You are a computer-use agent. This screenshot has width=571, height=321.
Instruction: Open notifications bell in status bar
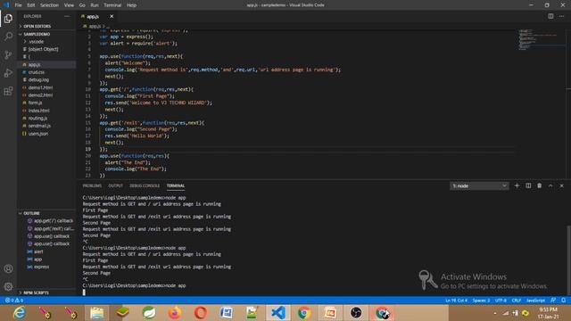pos(563,300)
